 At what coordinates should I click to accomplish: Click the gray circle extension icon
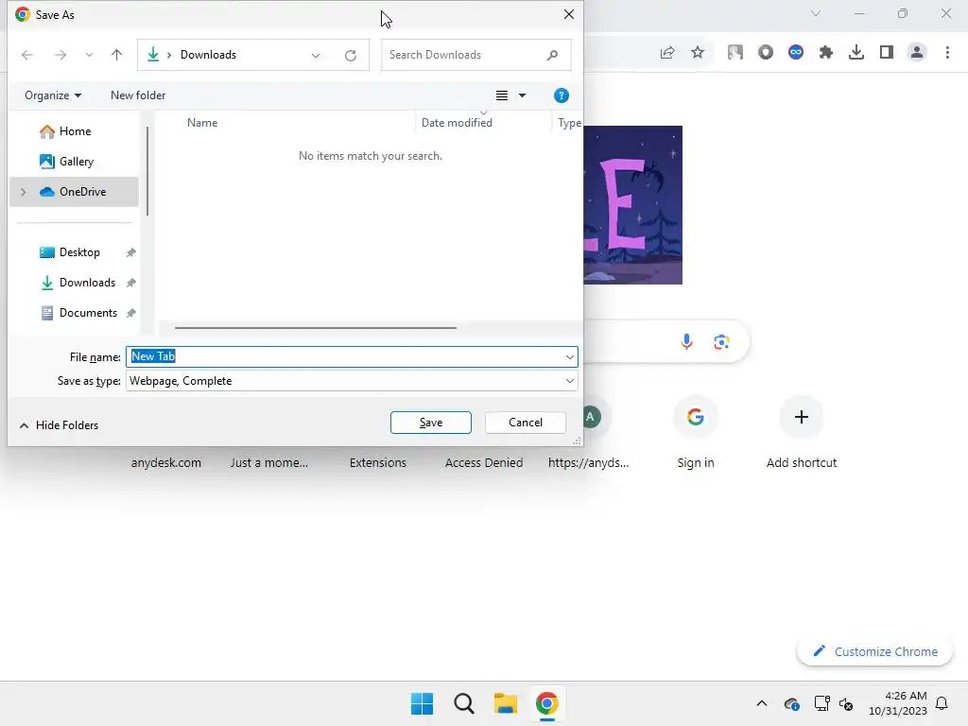[x=766, y=53]
